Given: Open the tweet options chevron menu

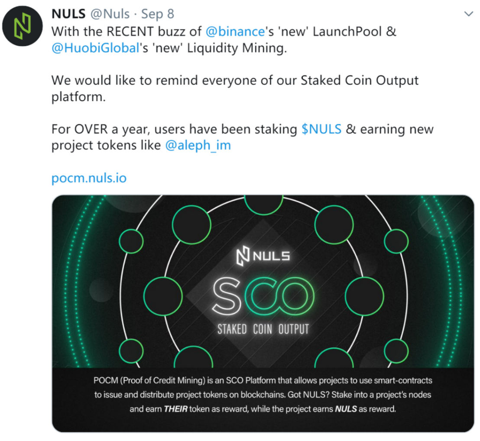Looking at the screenshot, I should click(x=468, y=14).
